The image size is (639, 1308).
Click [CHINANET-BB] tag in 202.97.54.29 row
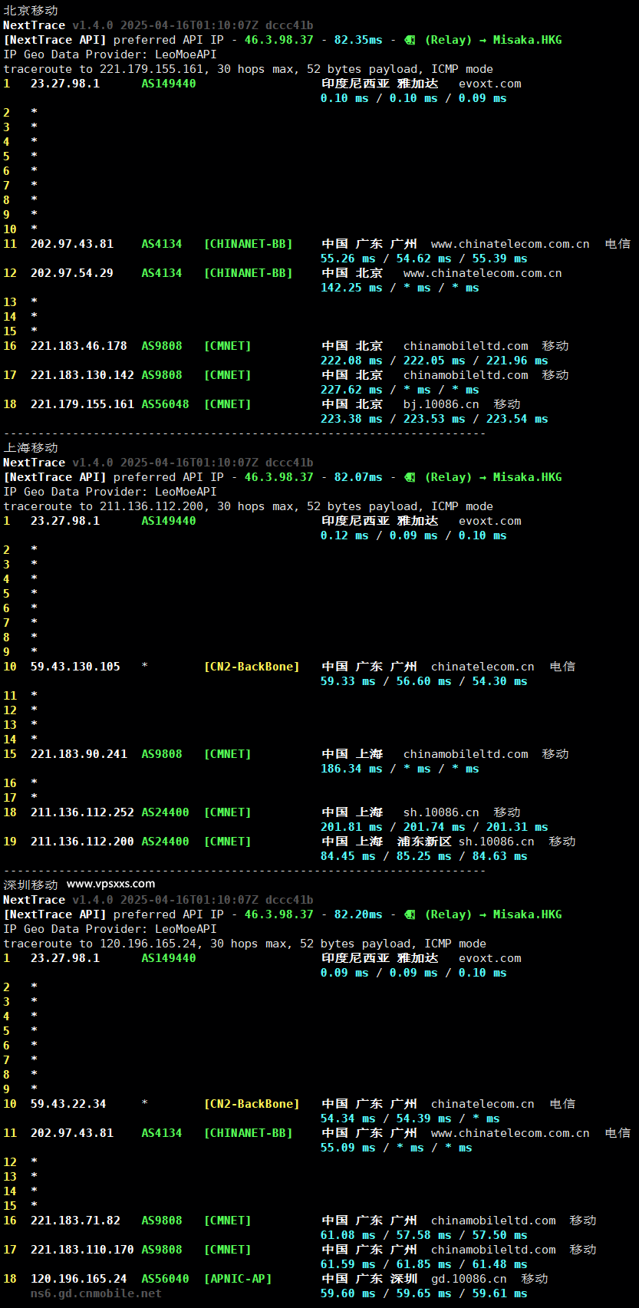point(248,273)
